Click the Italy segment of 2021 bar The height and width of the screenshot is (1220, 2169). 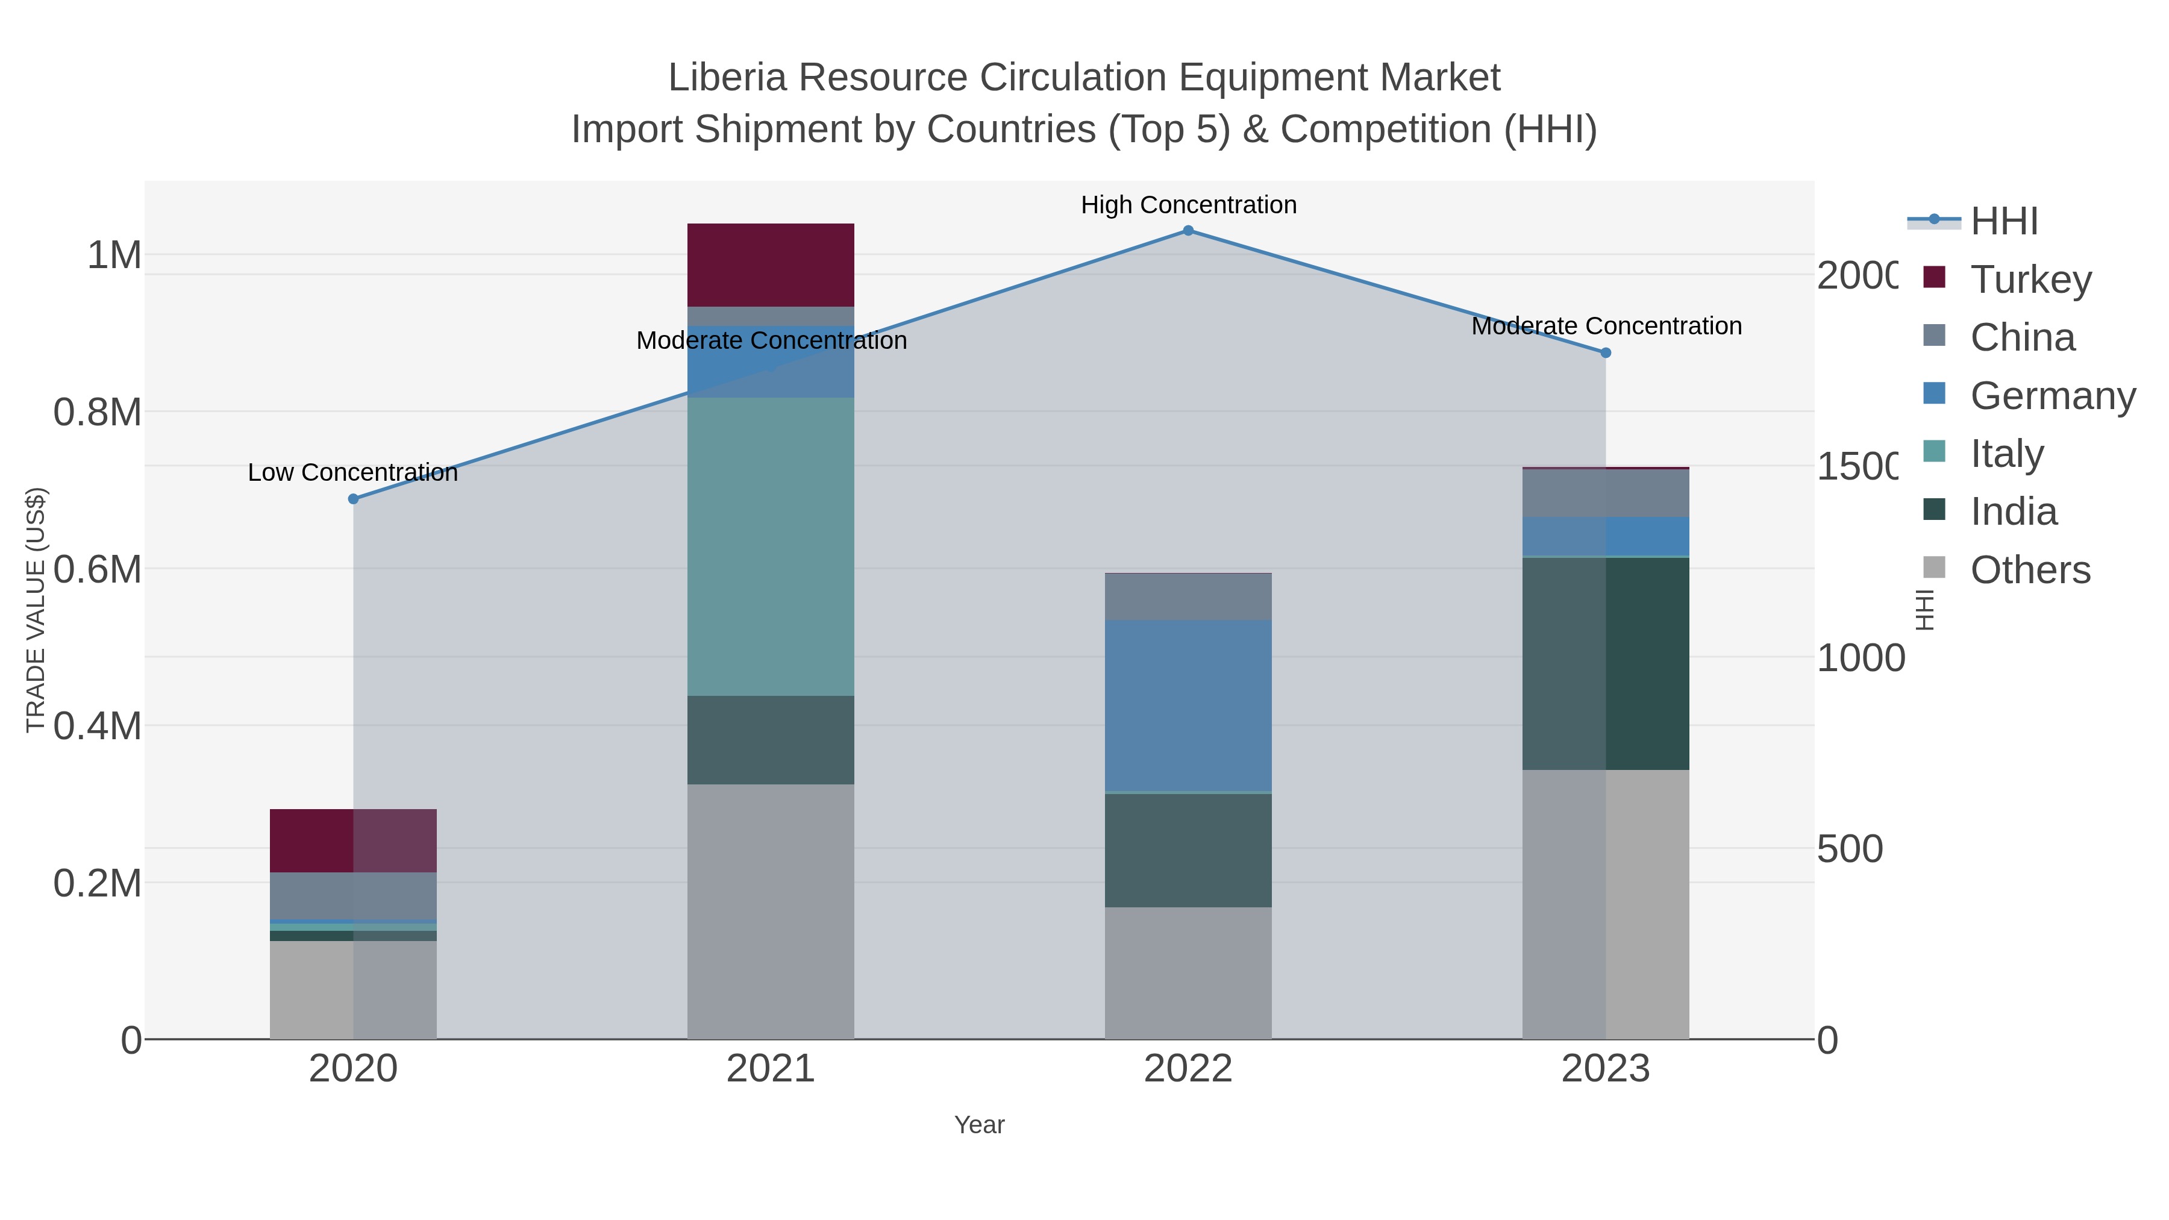(x=771, y=546)
